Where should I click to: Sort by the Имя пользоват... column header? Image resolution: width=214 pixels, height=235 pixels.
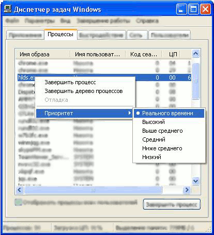(x=98, y=54)
